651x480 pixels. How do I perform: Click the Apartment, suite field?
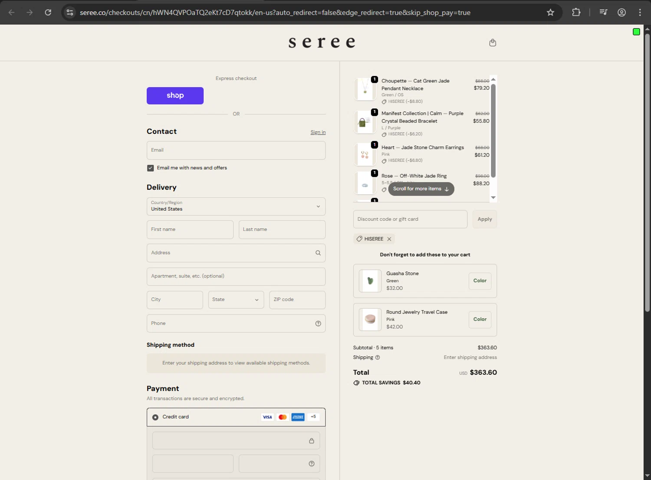click(236, 276)
